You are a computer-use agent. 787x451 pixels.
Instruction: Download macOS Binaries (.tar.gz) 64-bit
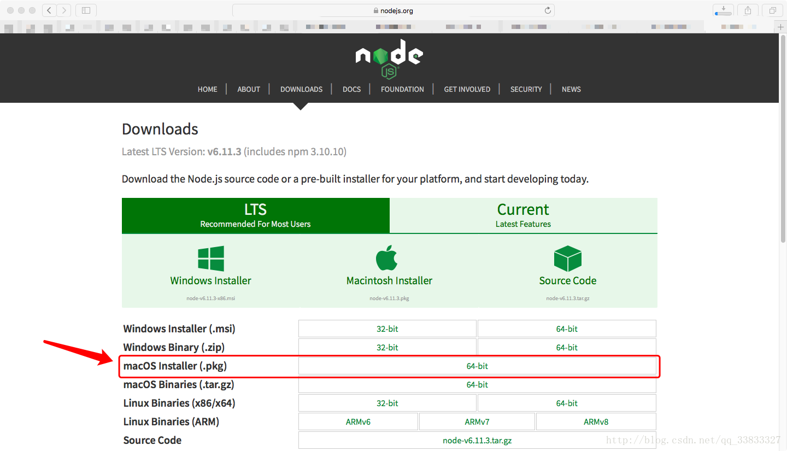pyautogui.click(x=477, y=384)
